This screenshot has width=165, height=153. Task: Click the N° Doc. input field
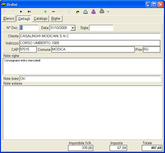29,28
